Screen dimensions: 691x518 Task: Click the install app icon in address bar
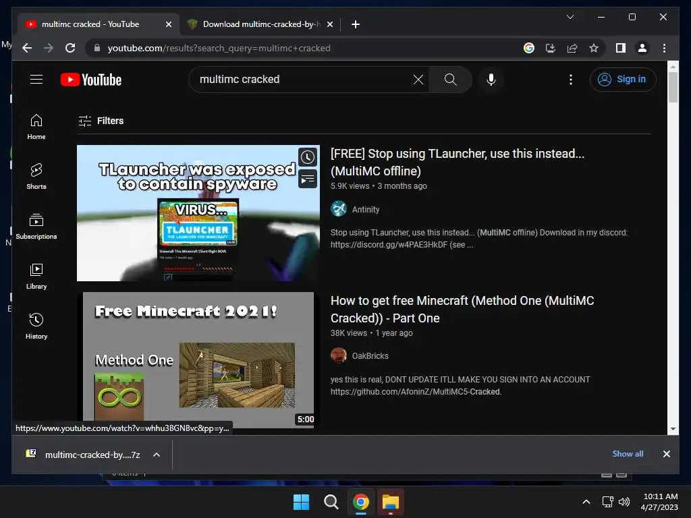point(551,48)
